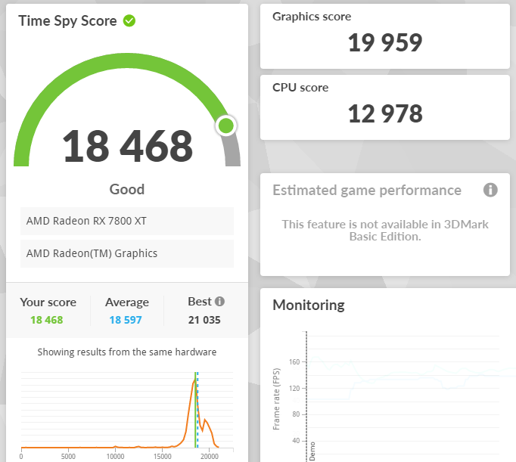The width and height of the screenshot is (516, 462).
Task: Click the Good rating label under the gauge
Action: [126, 189]
